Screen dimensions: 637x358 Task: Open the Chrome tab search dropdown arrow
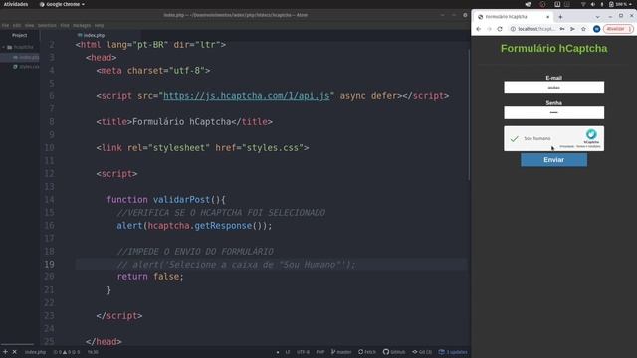597,17
